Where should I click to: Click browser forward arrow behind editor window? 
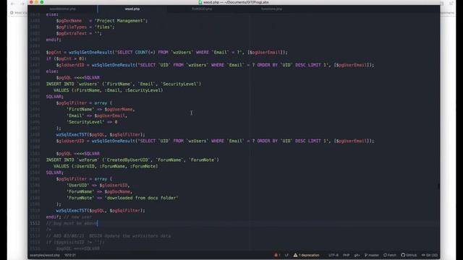point(22,4)
